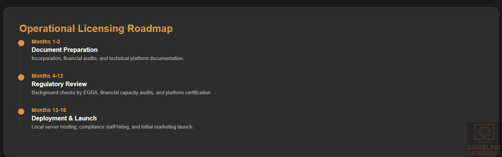Open the Regulatory Review heading
This screenshot has height=157, width=502.
tap(59, 84)
